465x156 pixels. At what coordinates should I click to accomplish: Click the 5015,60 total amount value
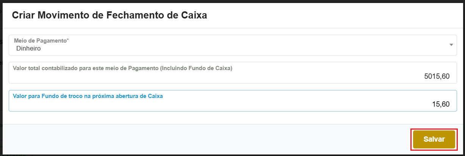tap(437, 76)
